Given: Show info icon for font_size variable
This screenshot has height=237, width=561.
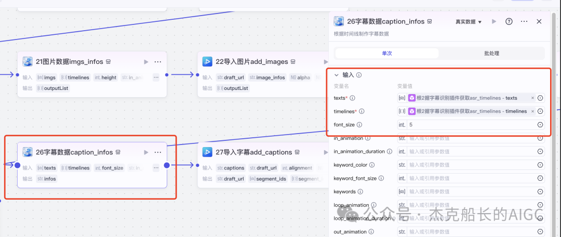Looking at the screenshot, I should [359, 125].
